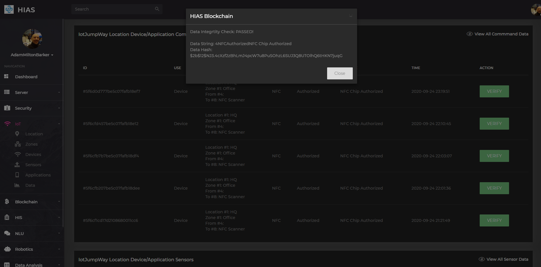Click the ACTION column header
541x267 pixels.
(486, 68)
